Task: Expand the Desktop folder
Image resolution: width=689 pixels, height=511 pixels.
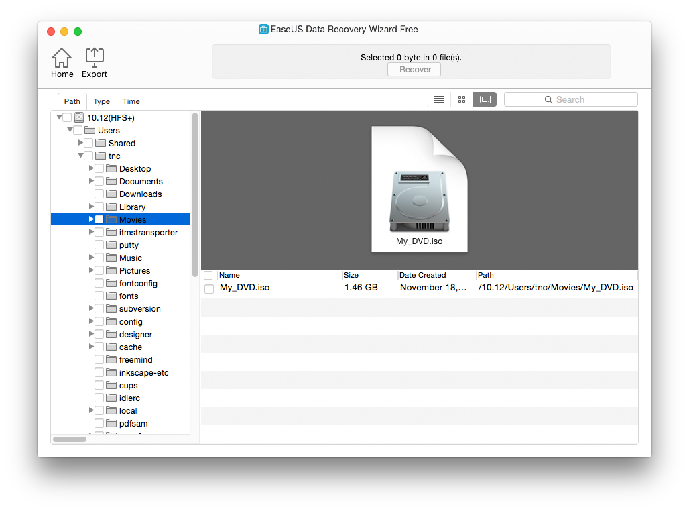Action: point(91,168)
